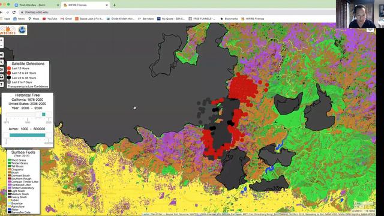Click the WIFIRE logo in the map corner
This screenshot has width=384, height=216.
(x=8, y=30)
